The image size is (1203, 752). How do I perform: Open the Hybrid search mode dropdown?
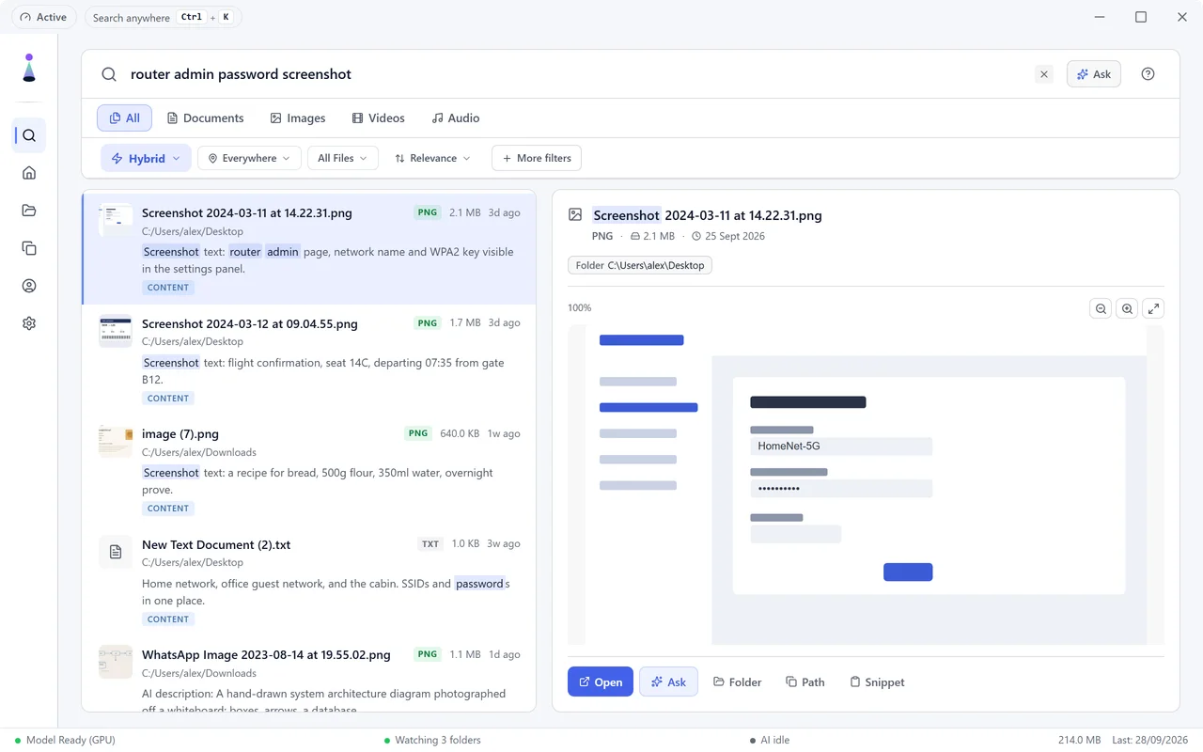pos(146,158)
